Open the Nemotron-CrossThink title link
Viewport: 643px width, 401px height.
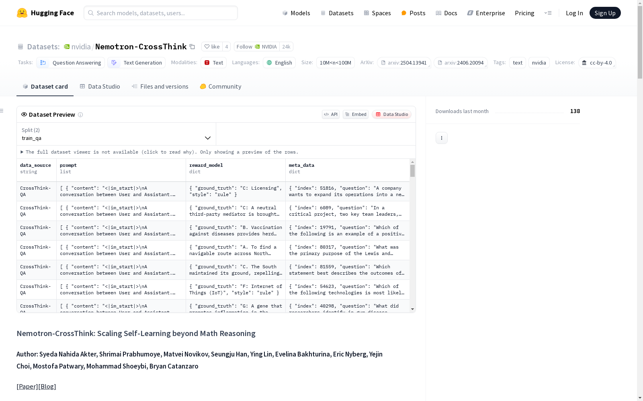click(141, 47)
